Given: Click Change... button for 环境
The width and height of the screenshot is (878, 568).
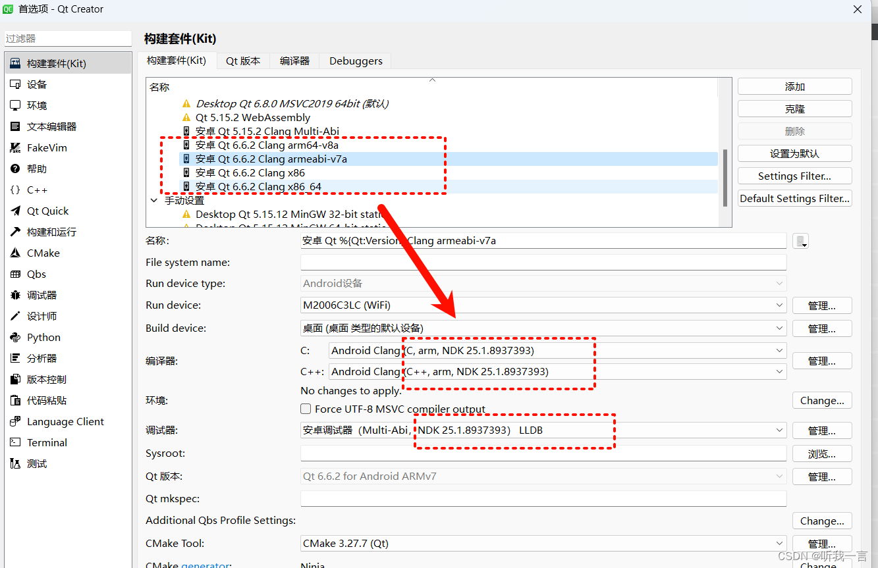Looking at the screenshot, I should (822, 400).
